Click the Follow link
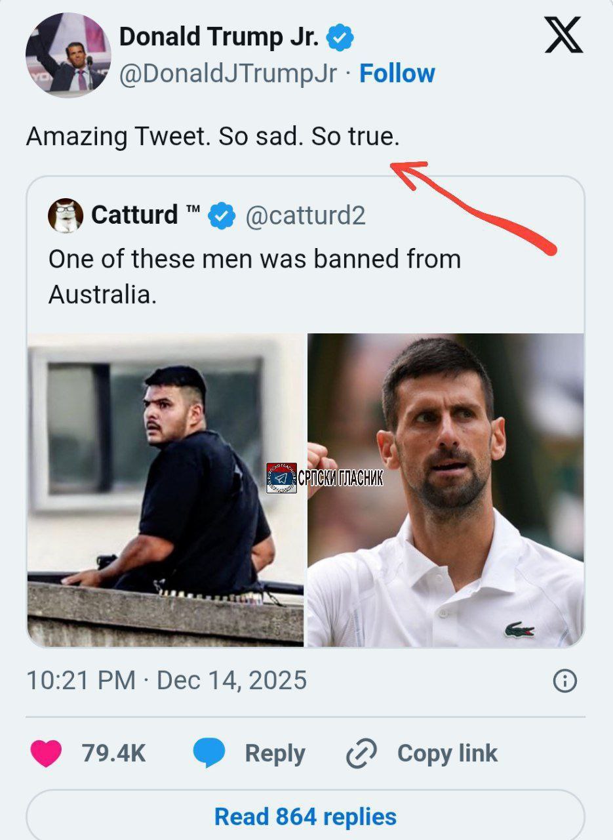 click(x=397, y=73)
